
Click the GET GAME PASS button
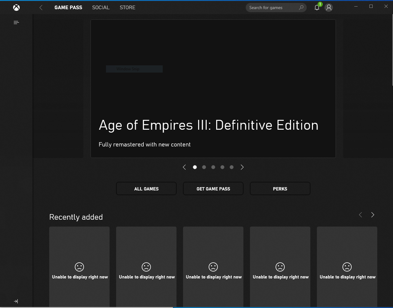tap(213, 188)
